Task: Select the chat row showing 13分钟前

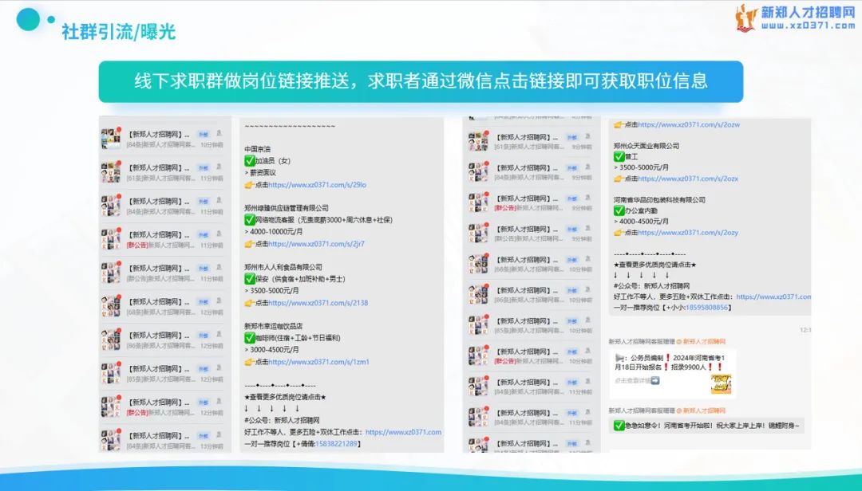Action: click(165, 440)
